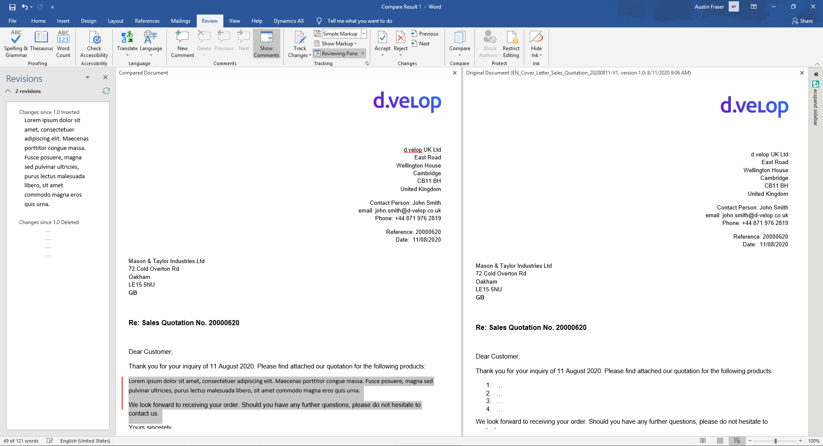Image resolution: width=823 pixels, height=446 pixels.
Task: Open Revisions pane options dropdown
Action: tap(87, 77)
